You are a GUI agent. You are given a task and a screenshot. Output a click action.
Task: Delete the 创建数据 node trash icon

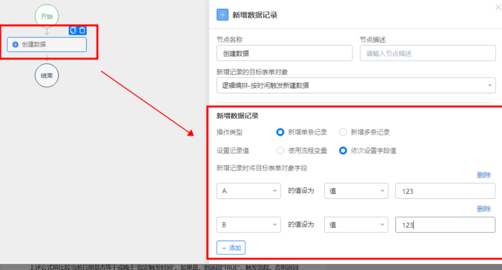tap(82, 31)
